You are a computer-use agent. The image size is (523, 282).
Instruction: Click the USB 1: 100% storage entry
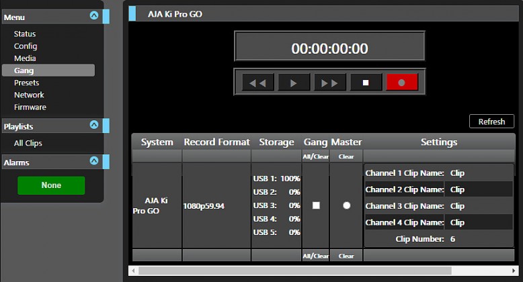pos(276,179)
